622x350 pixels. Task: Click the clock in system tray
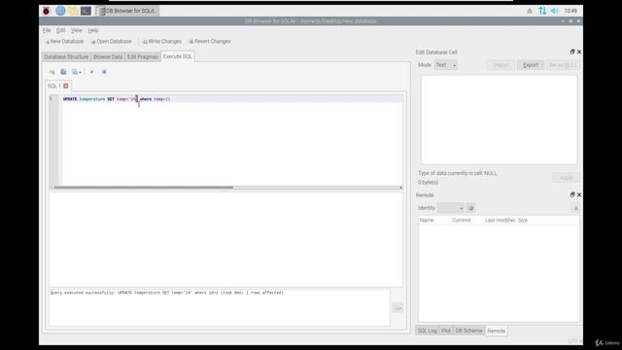(570, 11)
